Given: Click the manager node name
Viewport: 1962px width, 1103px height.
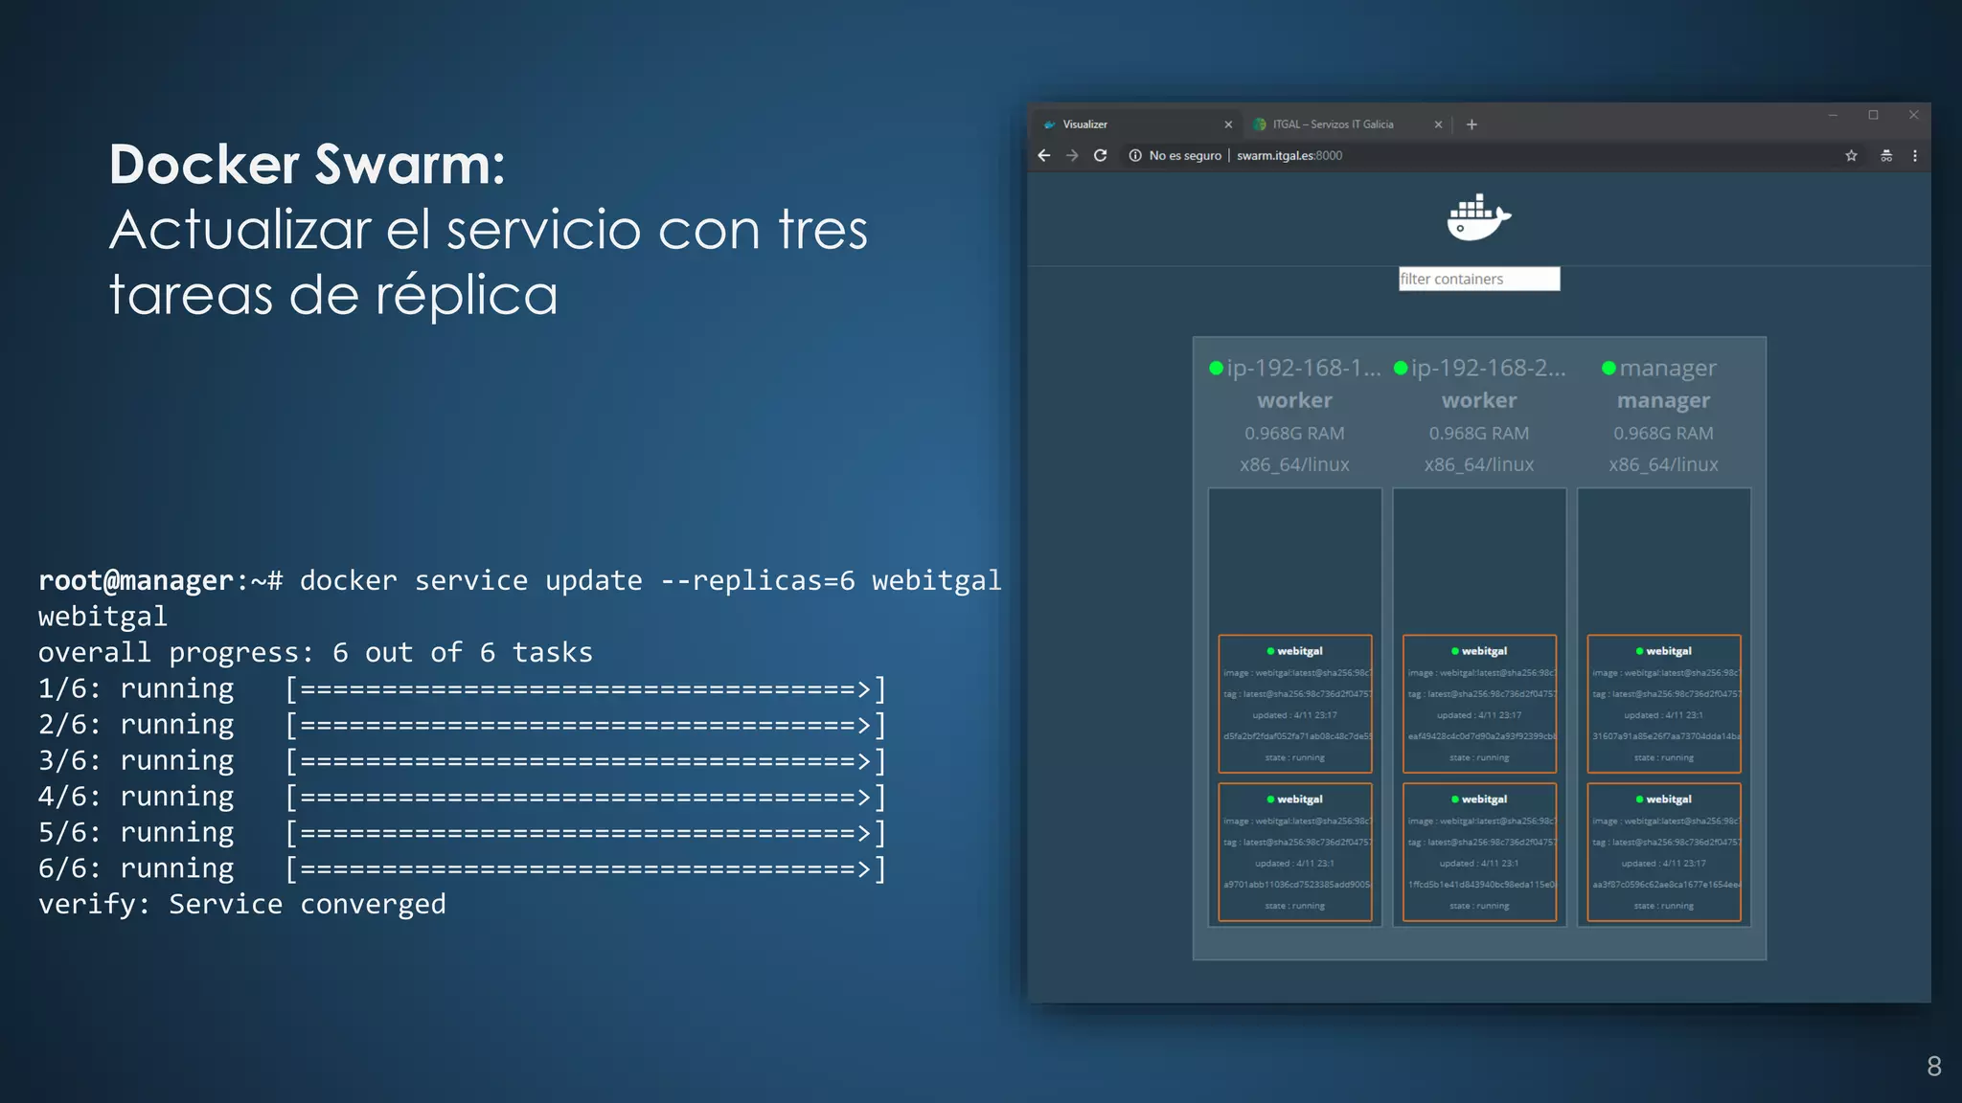Looking at the screenshot, I should coord(1668,368).
